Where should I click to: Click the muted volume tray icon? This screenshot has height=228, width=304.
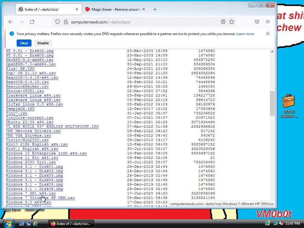coord(281,223)
